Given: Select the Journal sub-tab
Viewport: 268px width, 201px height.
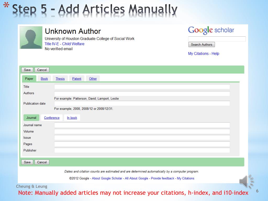Looking at the screenshot, I should point(31,118).
